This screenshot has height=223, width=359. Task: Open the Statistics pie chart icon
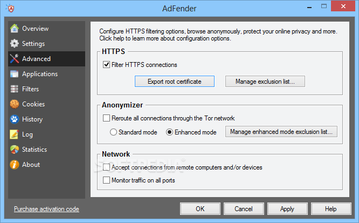pyautogui.click(x=15, y=150)
